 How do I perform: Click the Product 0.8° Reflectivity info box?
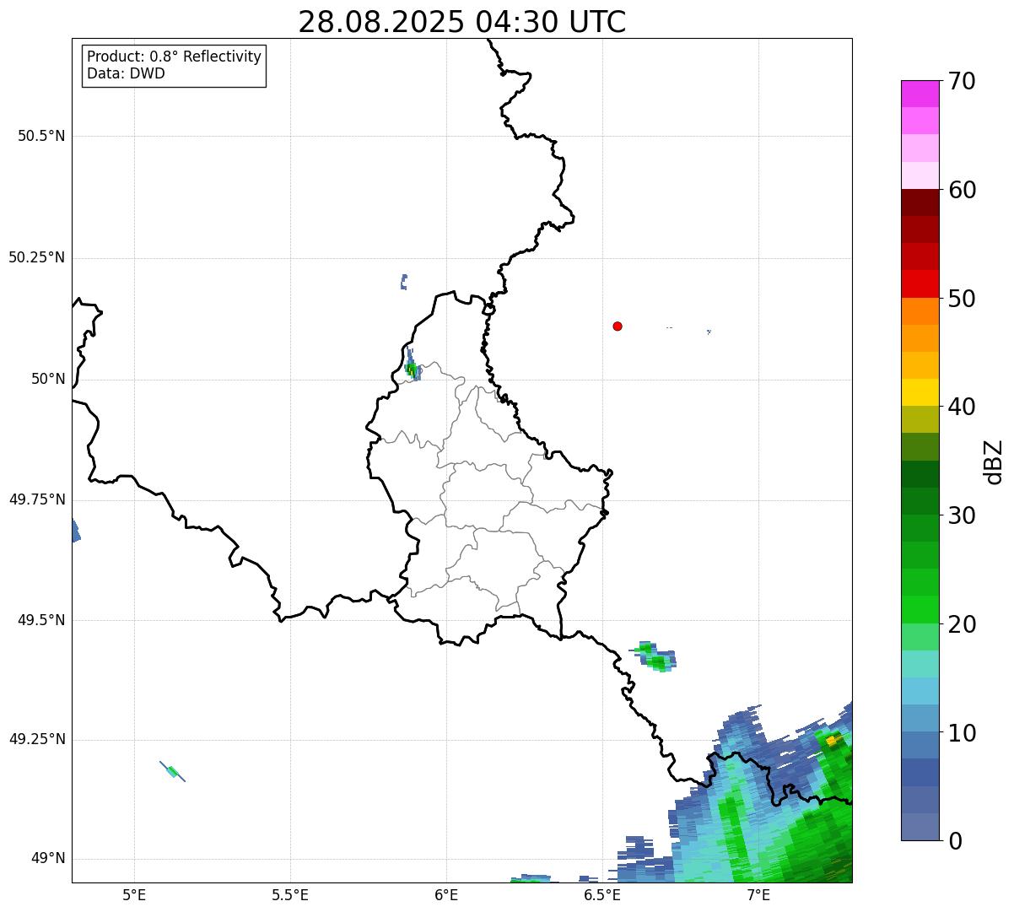click(x=174, y=65)
